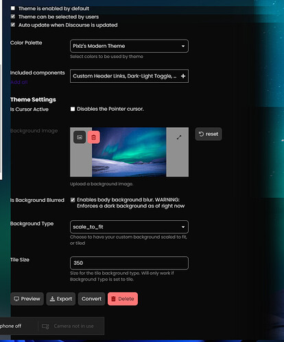Check 'Disables the Pointer cursor' option
Viewport: 284px width, 342px height.
click(73, 109)
